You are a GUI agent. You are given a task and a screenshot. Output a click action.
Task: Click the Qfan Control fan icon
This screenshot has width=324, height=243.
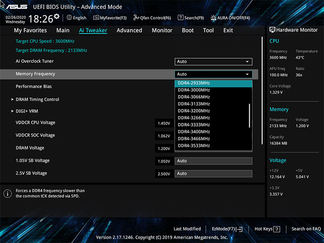136,18
